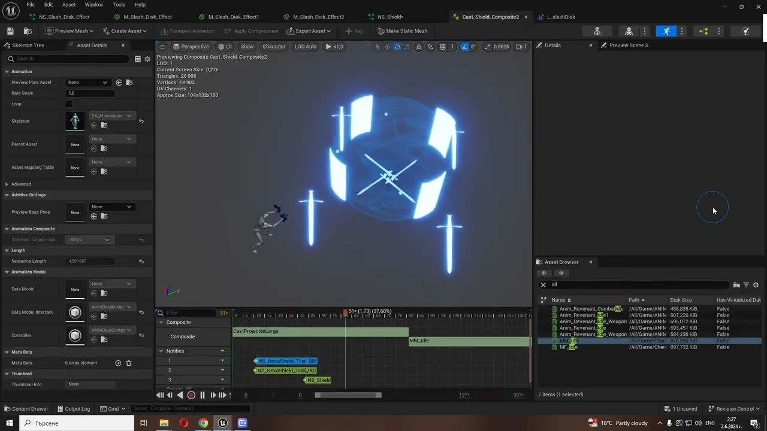767x431 pixels.
Task: Browse to Skeleton asset in Content Browser
Action: 104,125
